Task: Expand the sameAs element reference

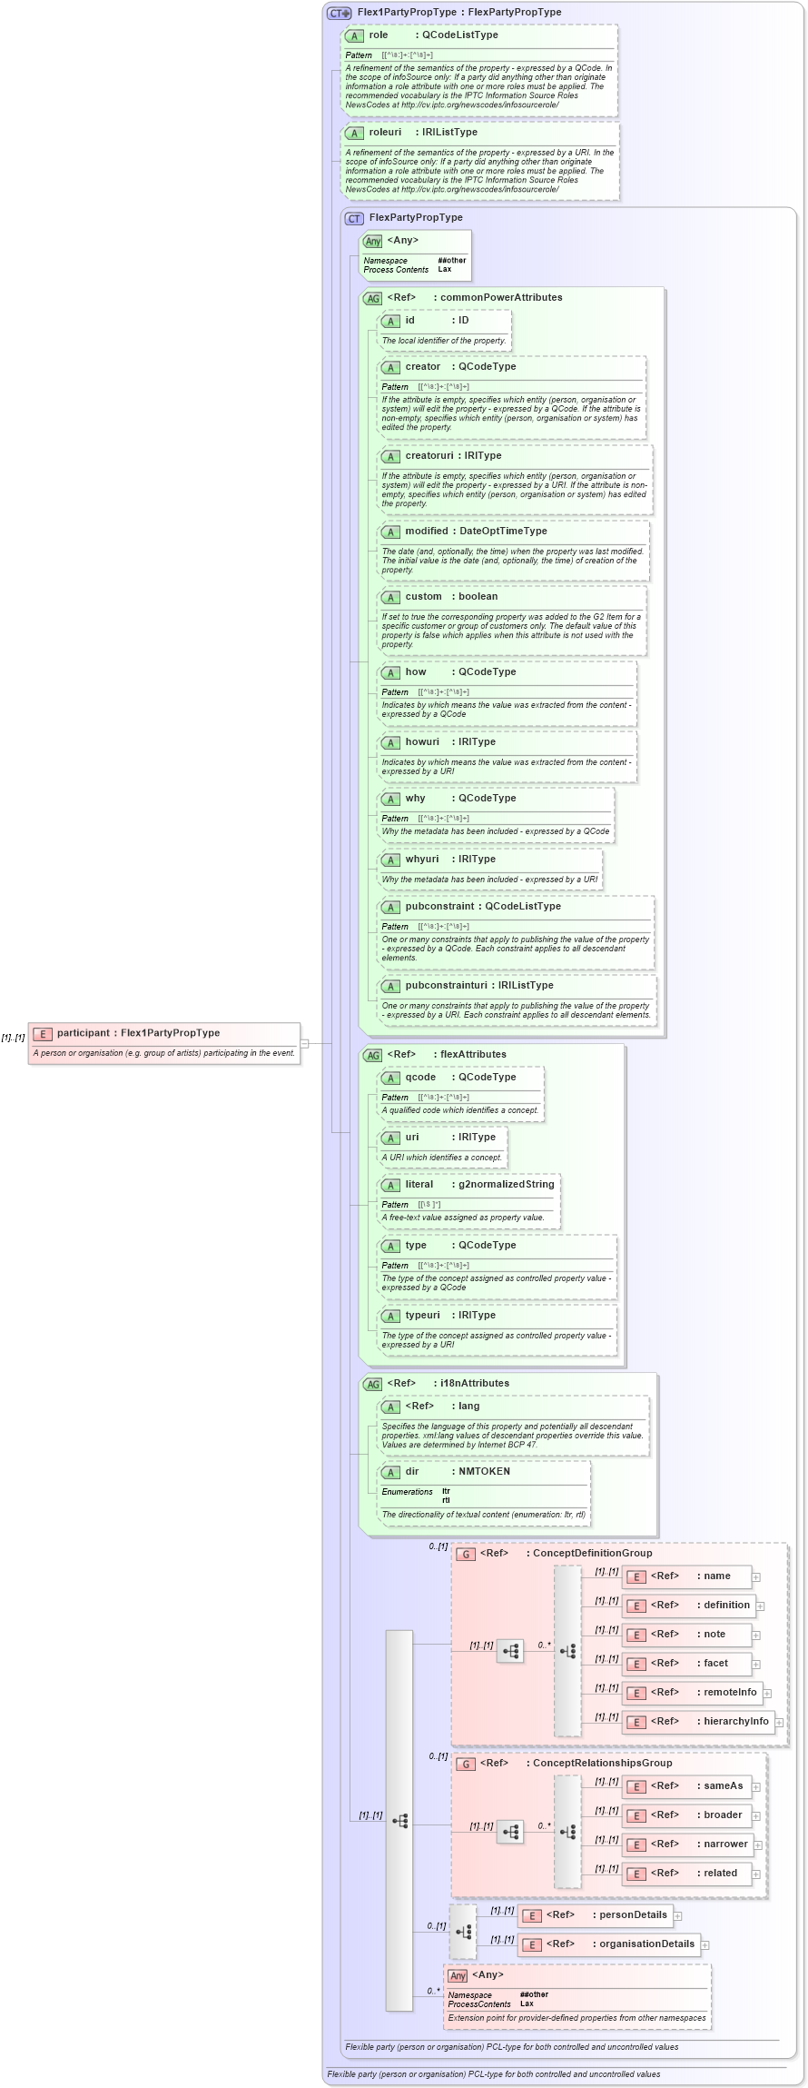Action: point(756,1787)
